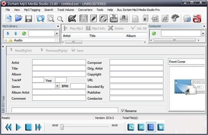Click the Delete button
This screenshot has width=208, height=135.
[116, 28]
